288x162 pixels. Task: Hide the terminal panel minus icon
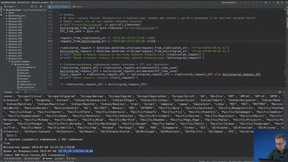(x=284, y=92)
